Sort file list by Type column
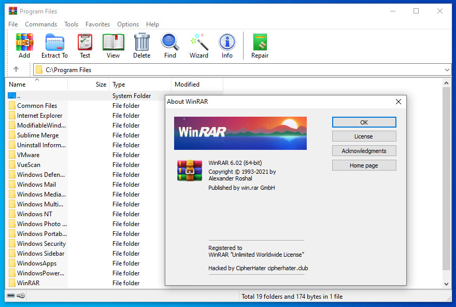The width and height of the screenshot is (456, 307). [140, 85]
